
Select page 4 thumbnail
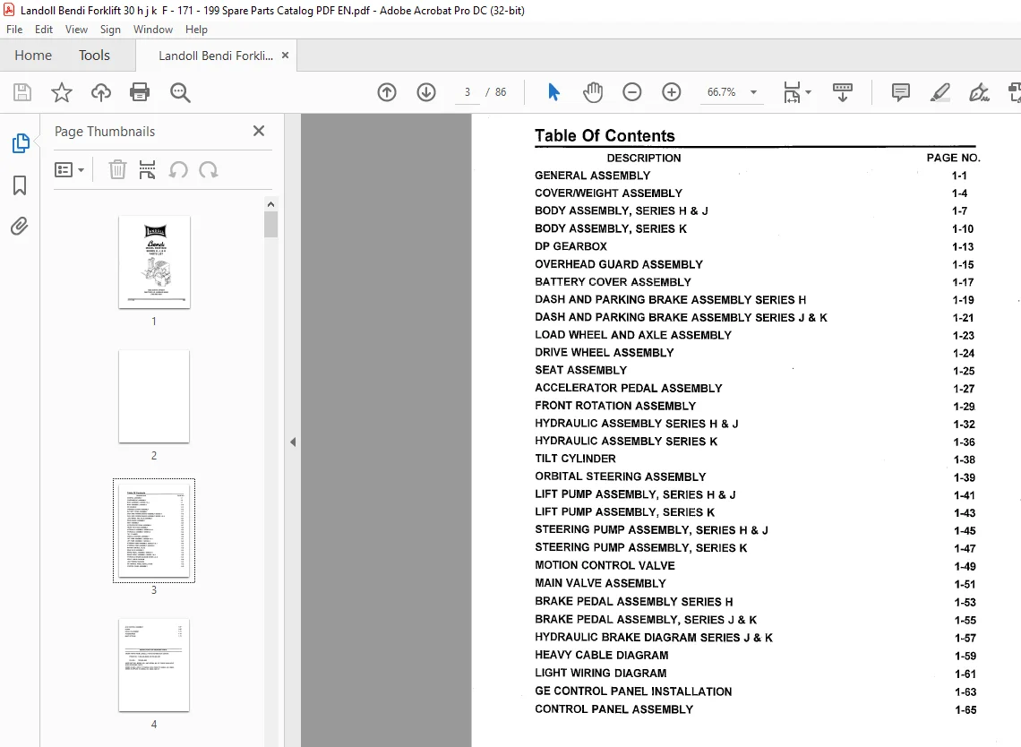(154, 665)
